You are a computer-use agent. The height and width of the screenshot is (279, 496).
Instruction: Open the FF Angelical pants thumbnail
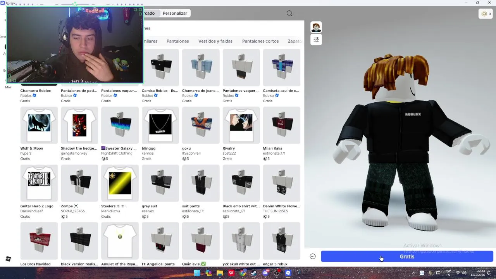pyautogui.click(x=160, y=241)
